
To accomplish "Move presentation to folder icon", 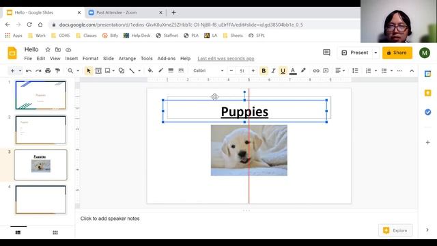I will pyautogui.click(x=58, y=50).
